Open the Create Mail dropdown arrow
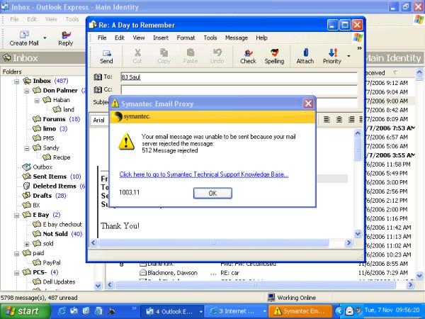The image size is (425, 319). pos(45,38)
